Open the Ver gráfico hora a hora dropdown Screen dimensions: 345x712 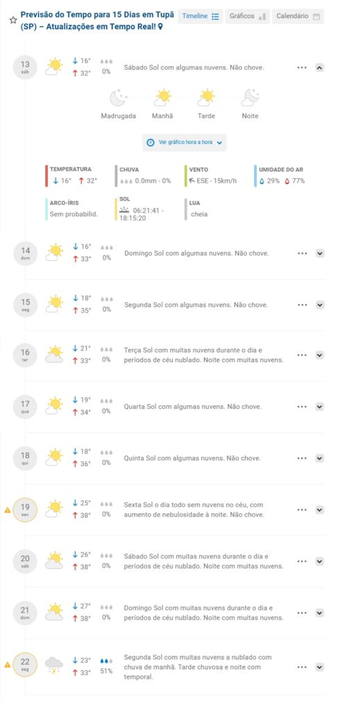point(184,142)
